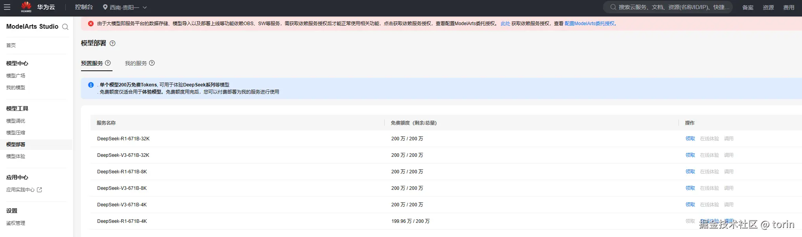
Task: Click the external link icon beside 应用实践中心
Action: pyautogui.click(x=39, y=189)
